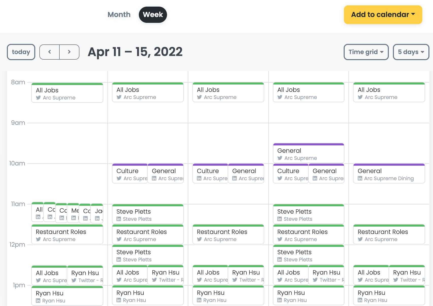
Task: Open Thursday's 12pm Steve Pletts event
Action: 308,255
